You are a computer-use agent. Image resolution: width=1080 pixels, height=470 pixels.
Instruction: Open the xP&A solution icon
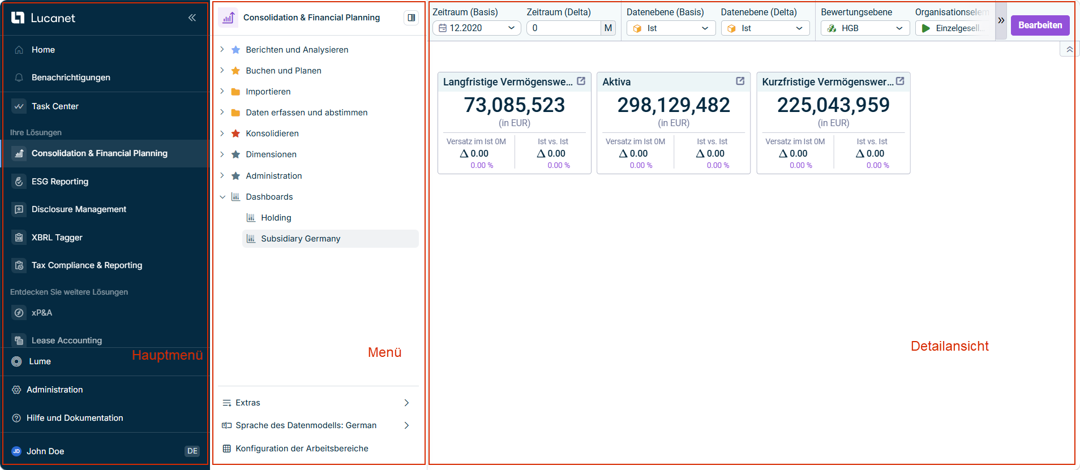19,313
